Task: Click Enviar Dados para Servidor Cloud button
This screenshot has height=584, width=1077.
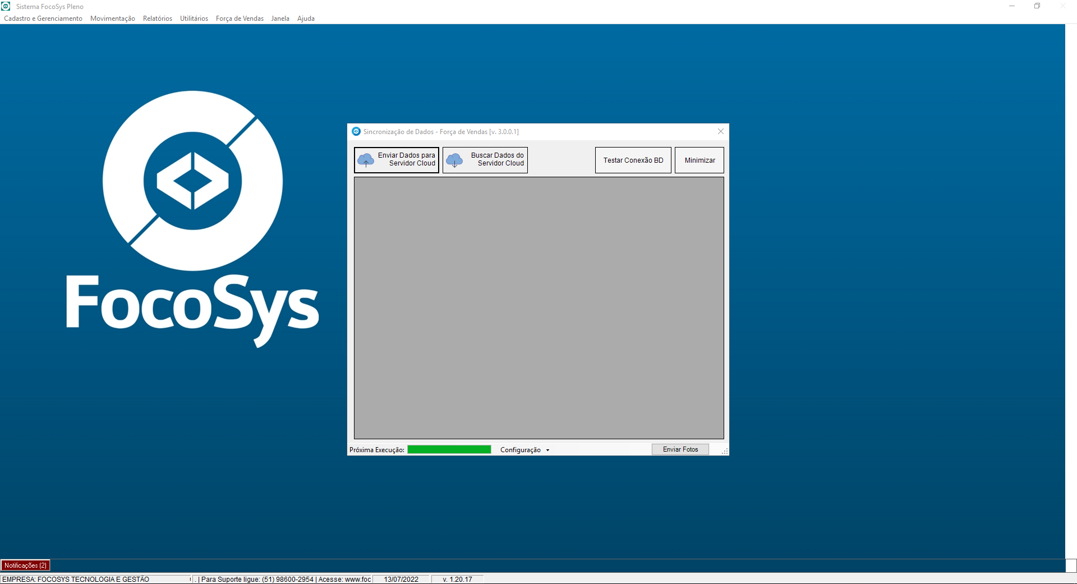Action: (397, 160)
